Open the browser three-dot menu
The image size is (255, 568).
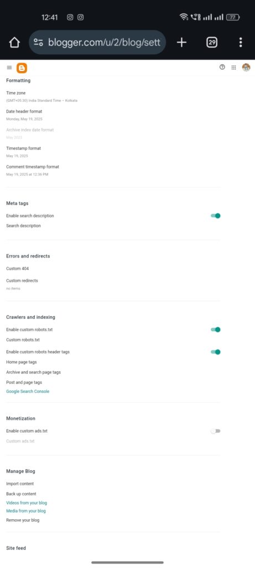[x=241, y=42]
